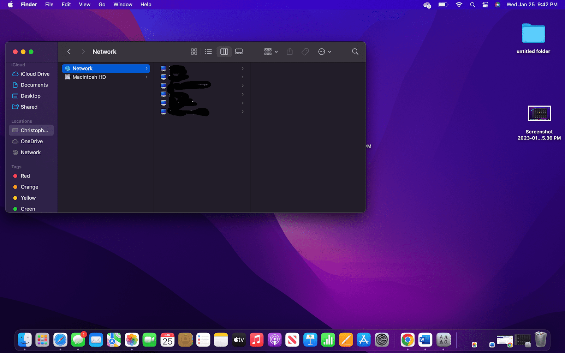Open Spotlight search in menu bar
565x353 pixels.
click(x=472, y=5)
